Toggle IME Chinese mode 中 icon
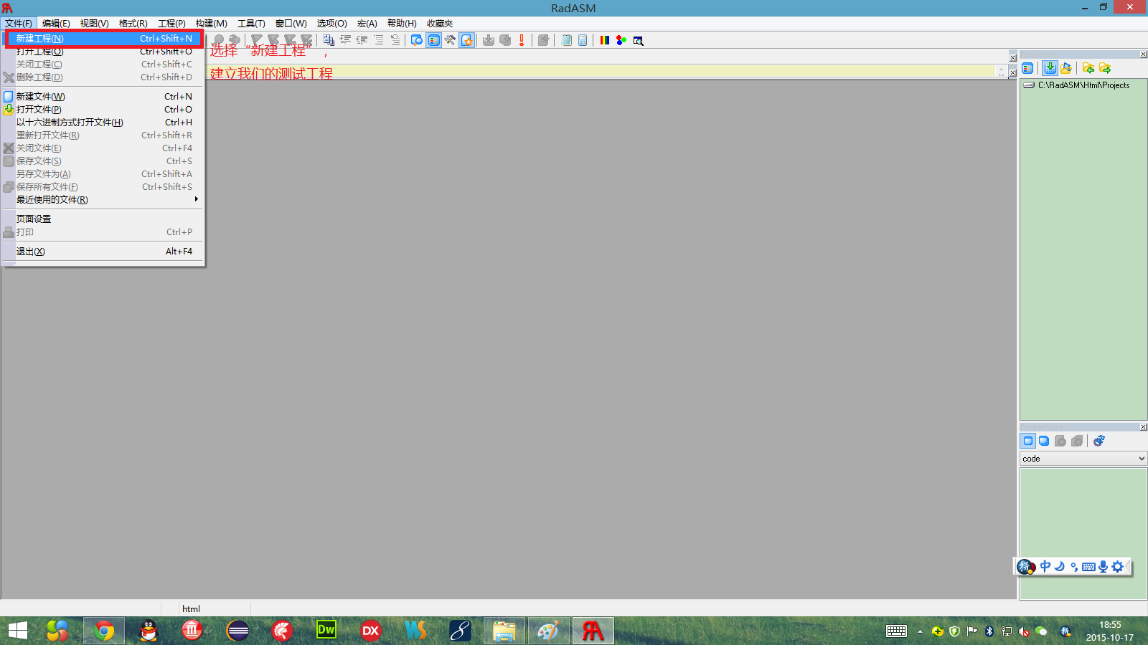Viewport: 1148px width, 645px height. (x=1045, y=567)
